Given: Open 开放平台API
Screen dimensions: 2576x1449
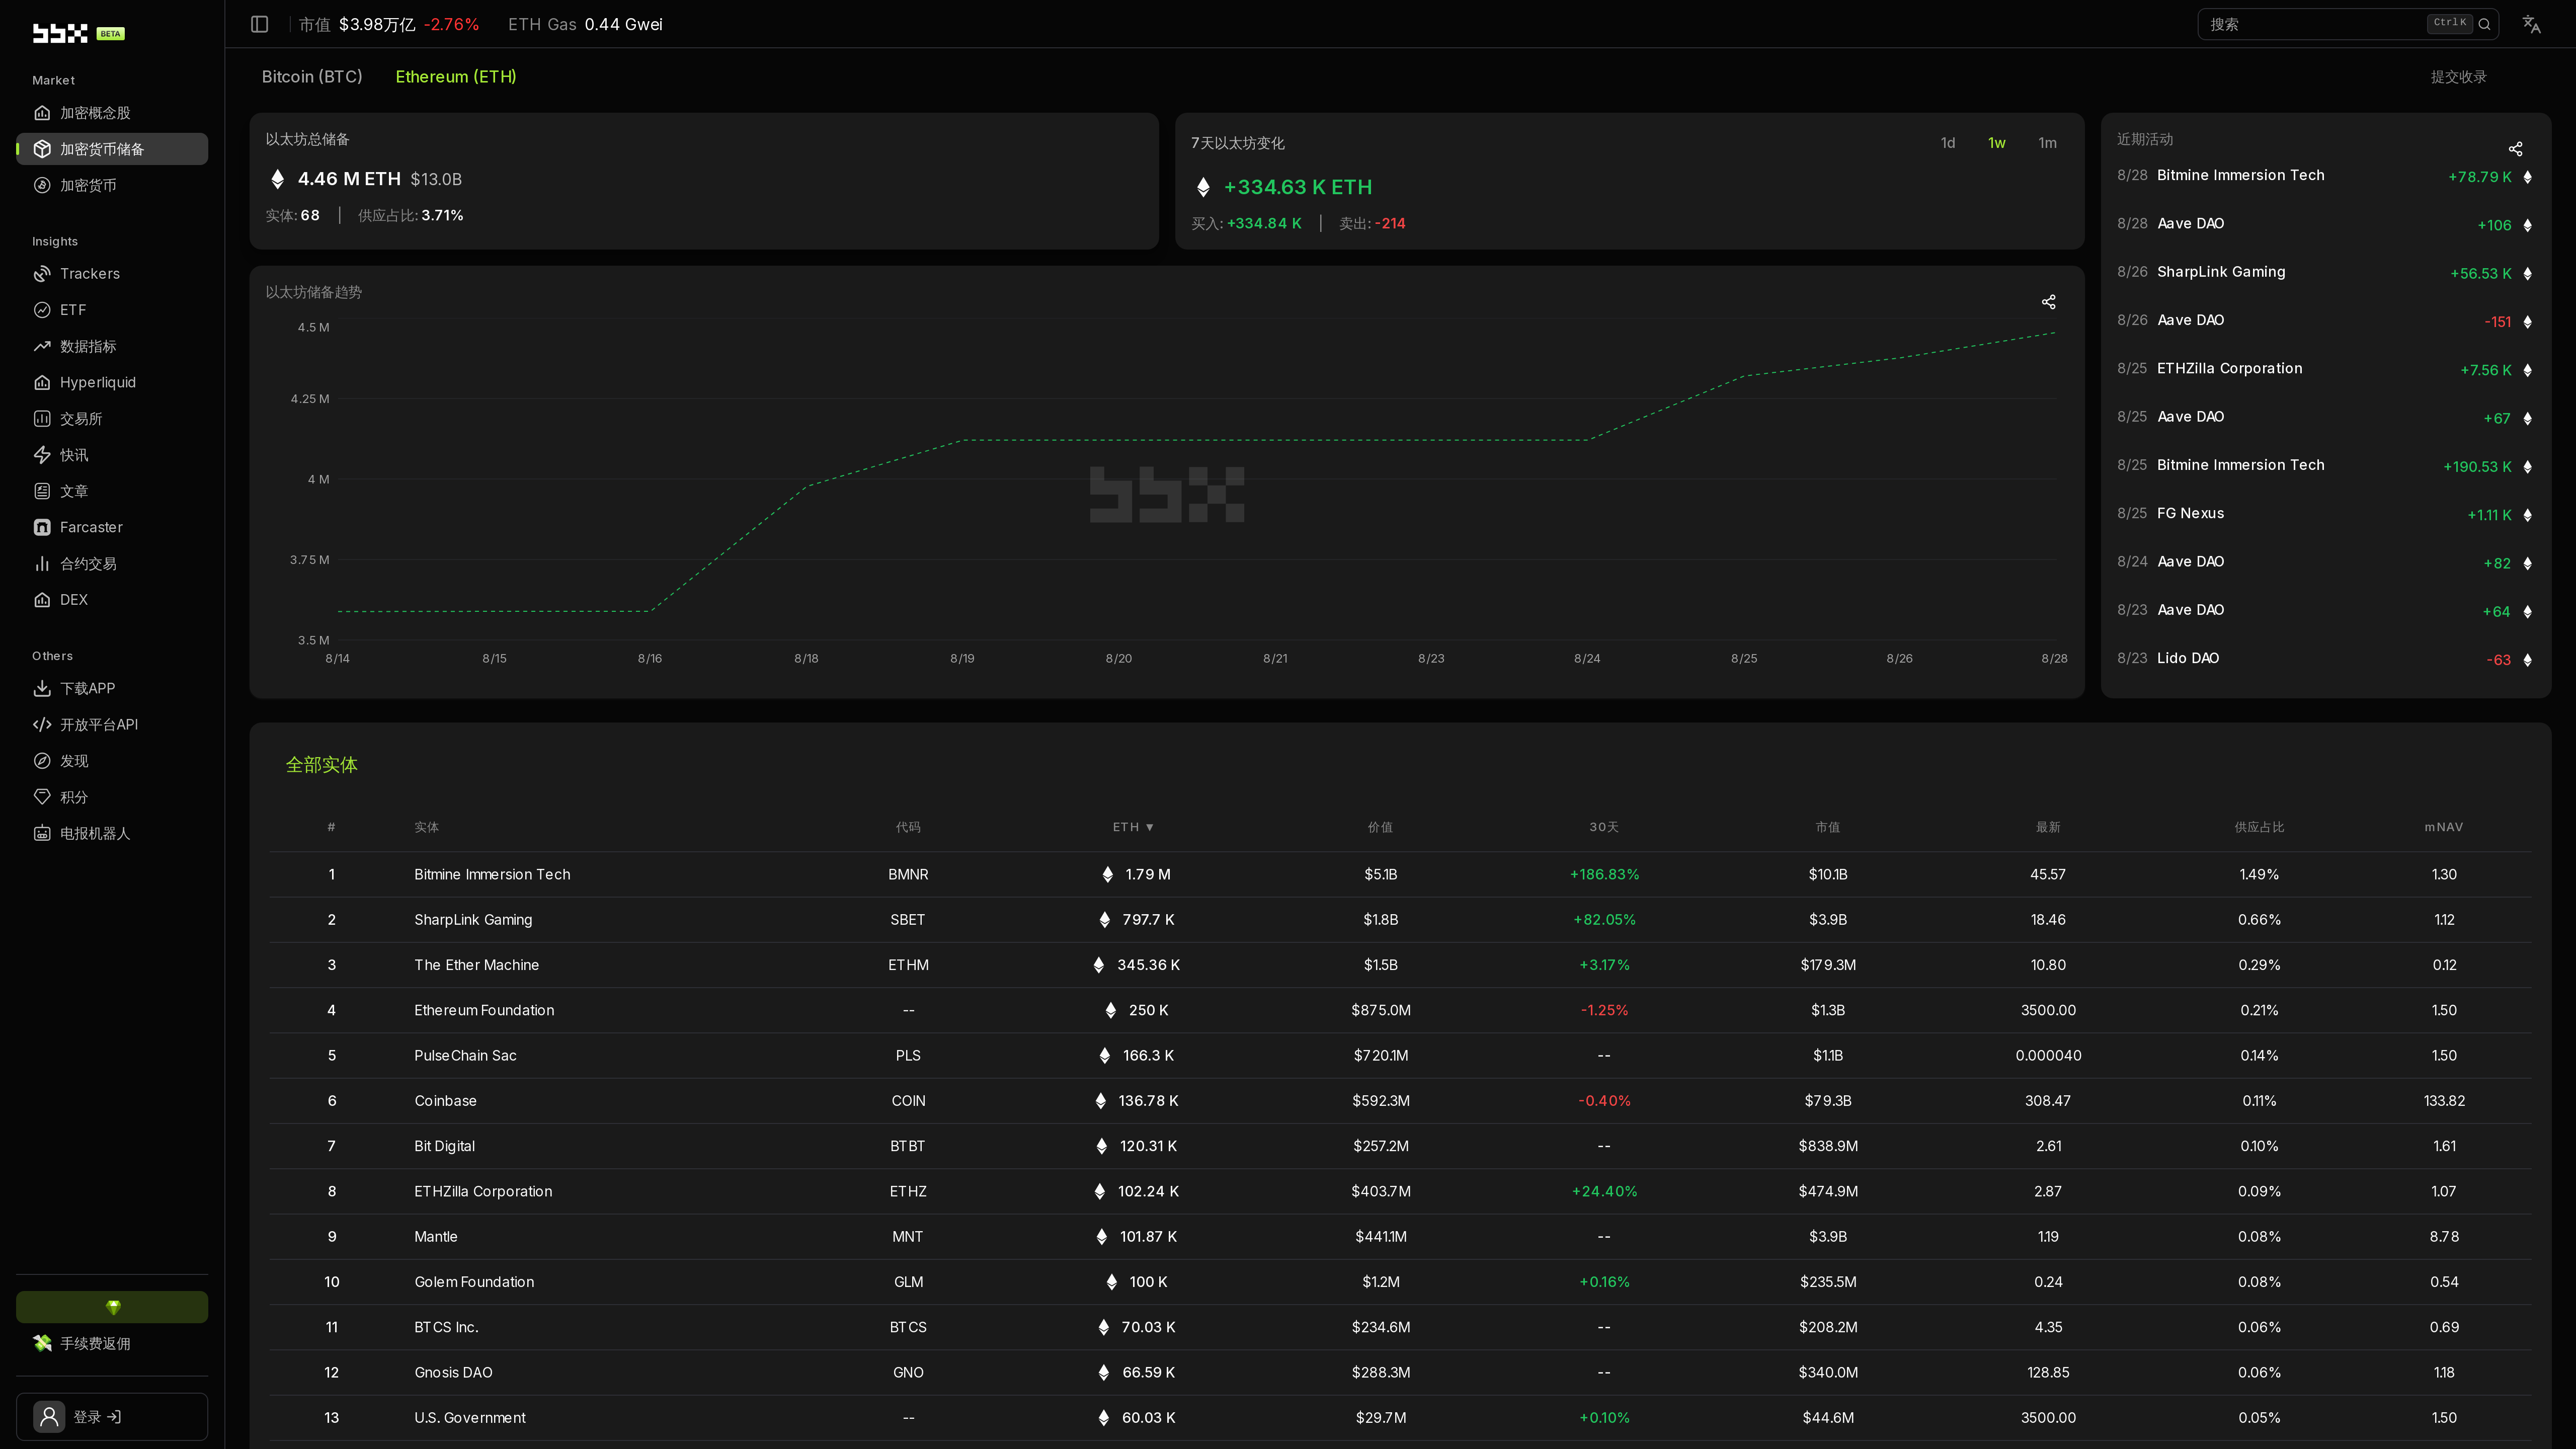Looking at the screenshot, I should (112, 725).
